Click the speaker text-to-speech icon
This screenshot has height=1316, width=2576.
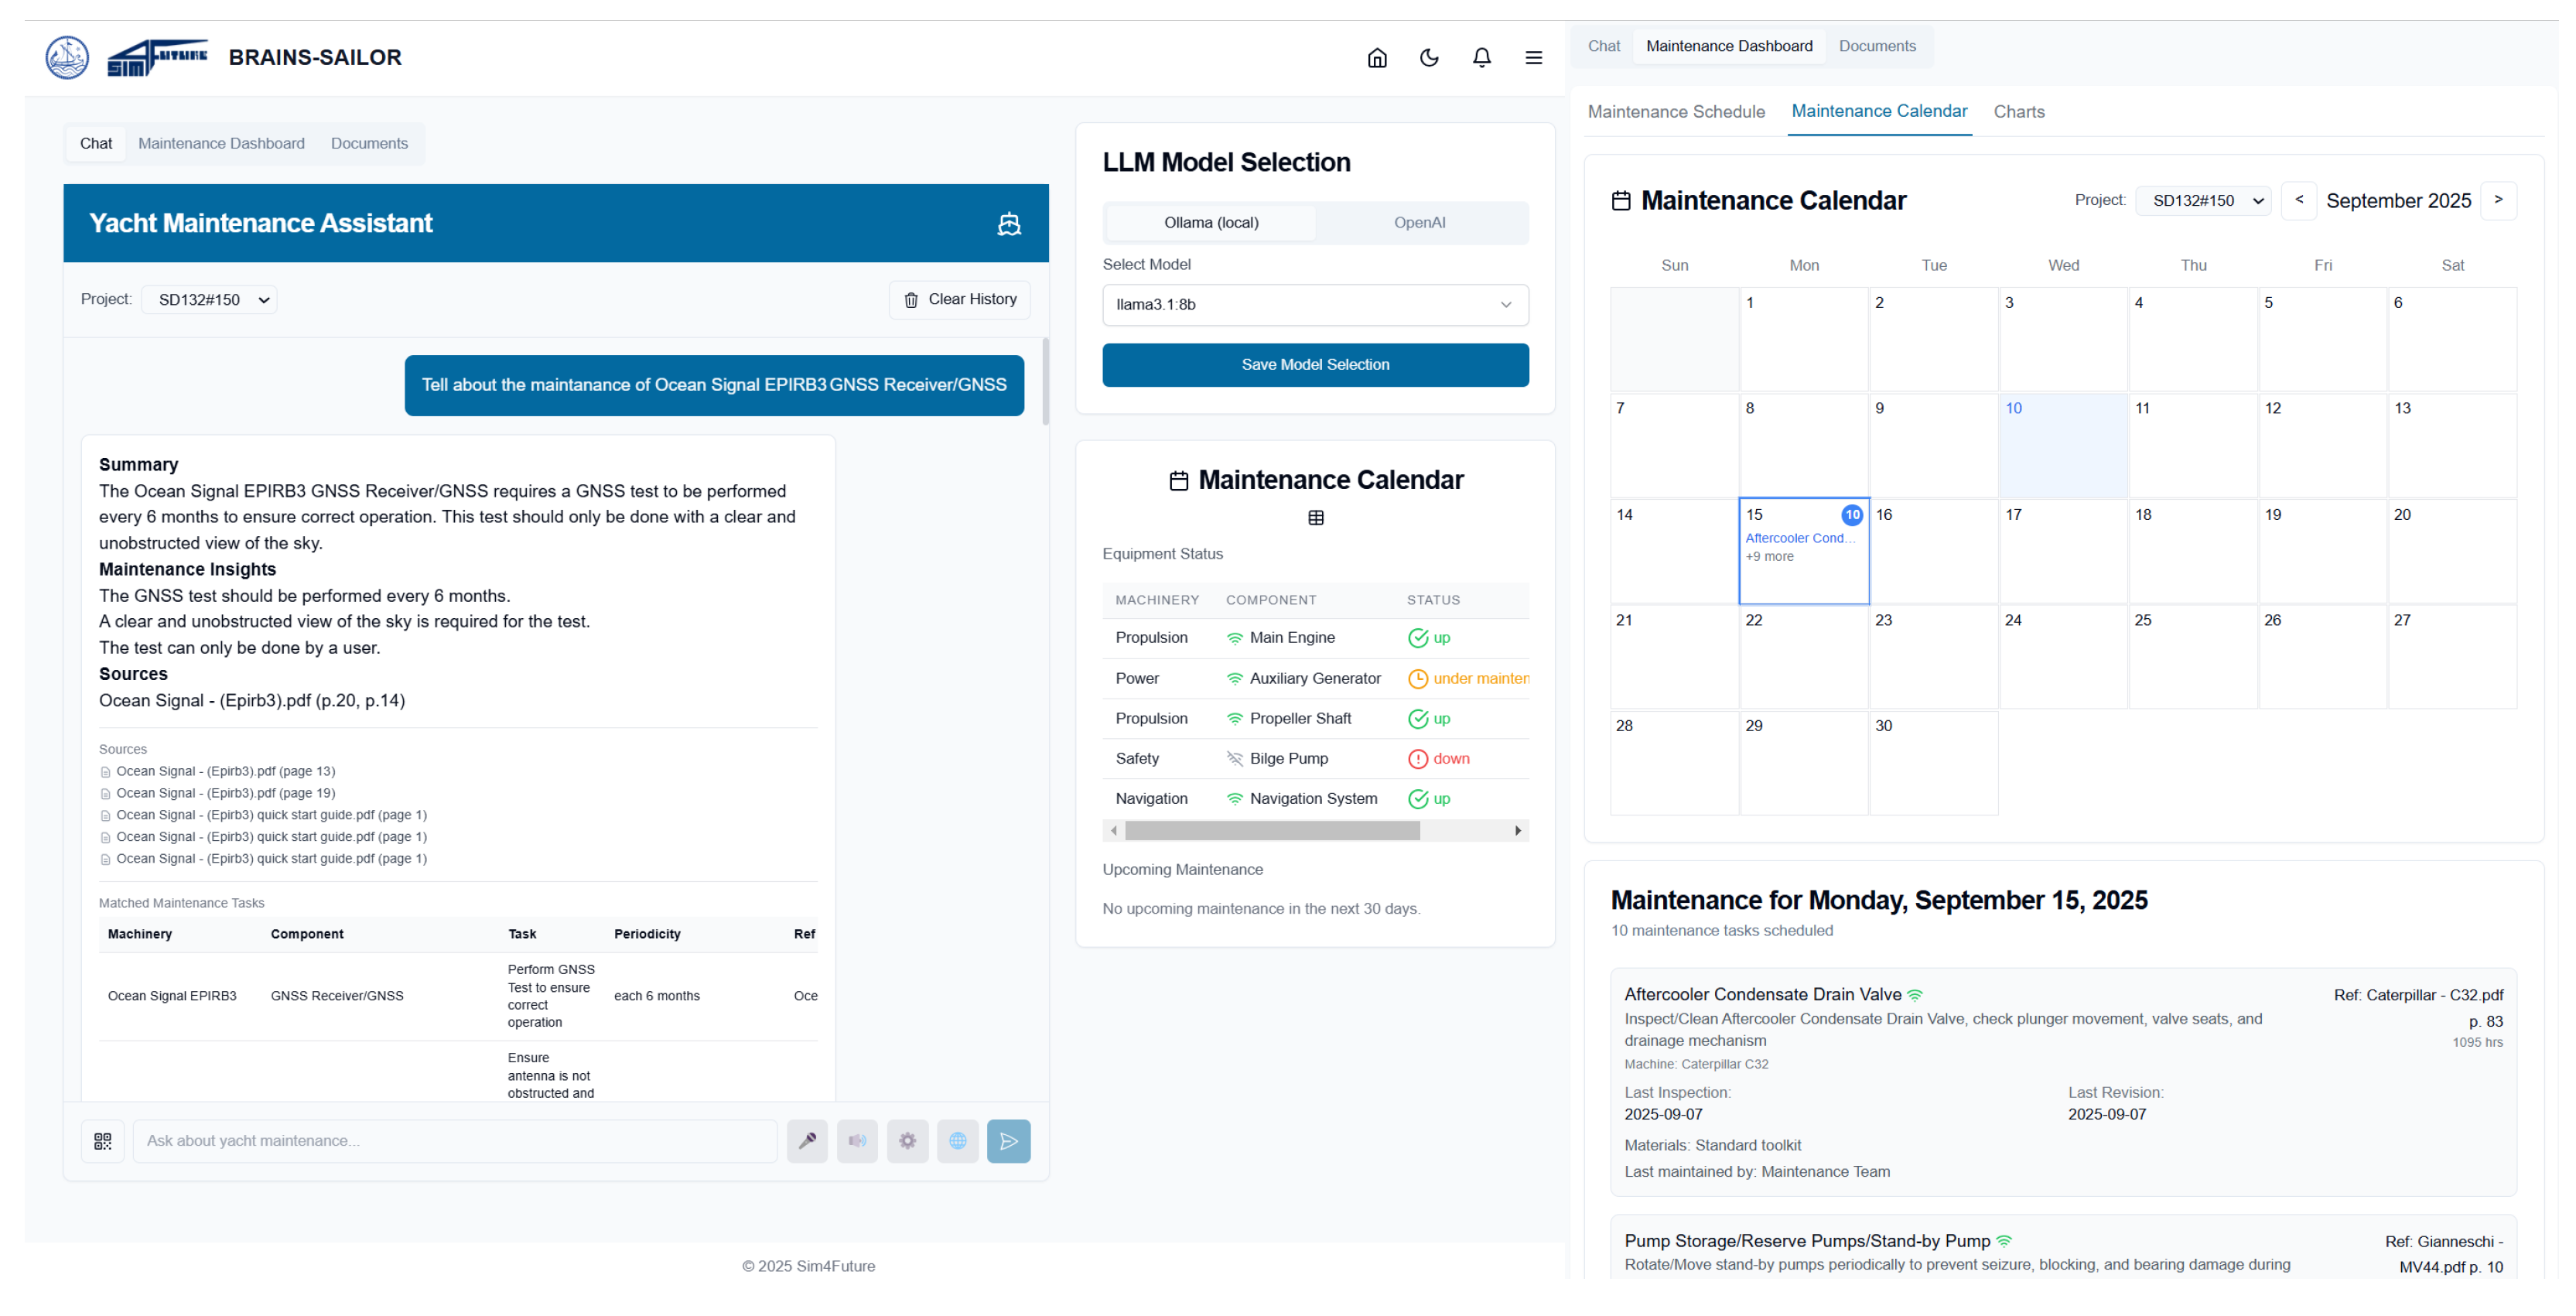857,1141
